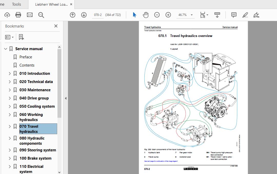Viewport: 277px width, 174px height.
Task: Close the Liebherr Wheel Loader document tab
Action: [x=71, y=4]
